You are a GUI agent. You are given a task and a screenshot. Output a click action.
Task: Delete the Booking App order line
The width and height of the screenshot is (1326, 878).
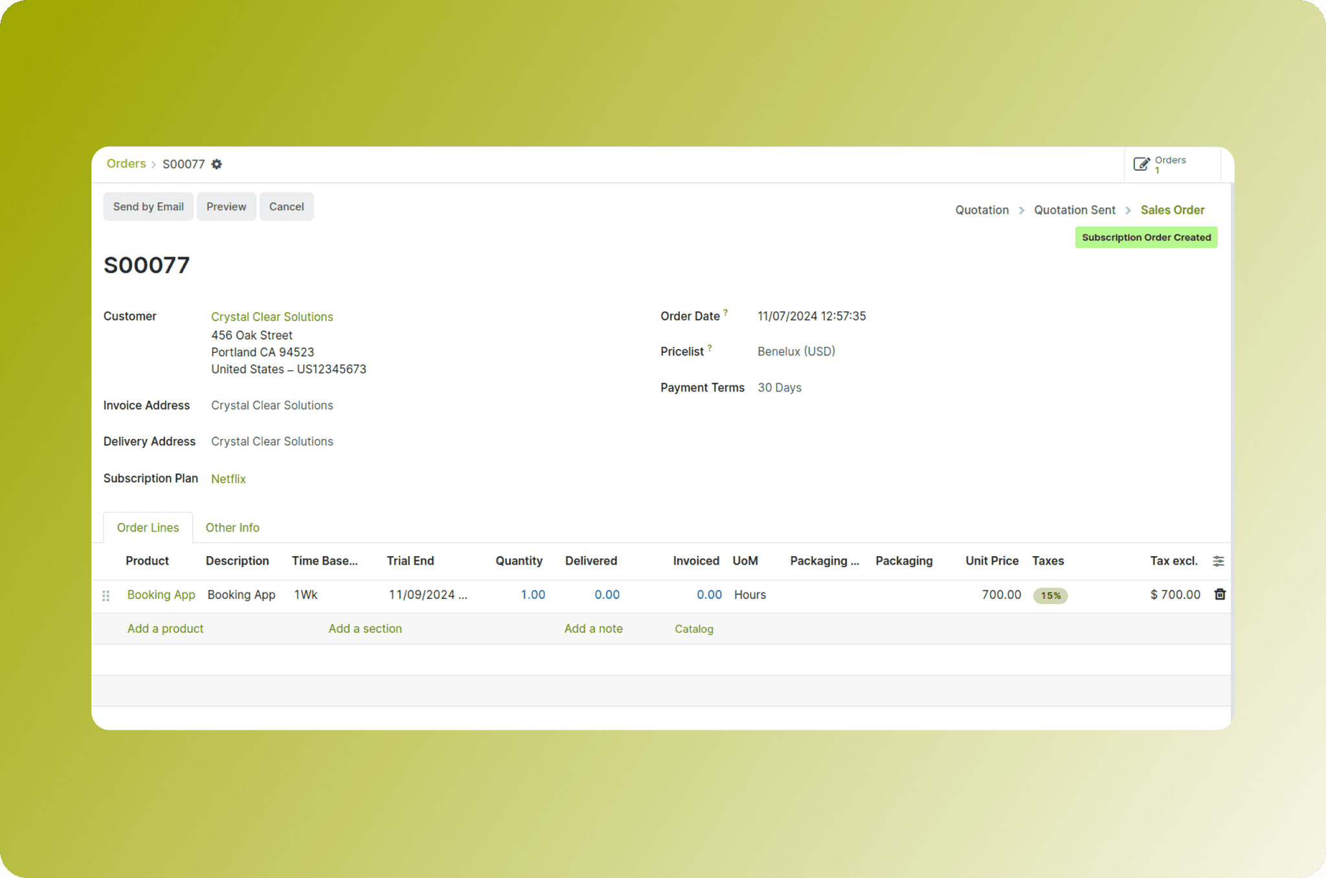(1220, 594)
